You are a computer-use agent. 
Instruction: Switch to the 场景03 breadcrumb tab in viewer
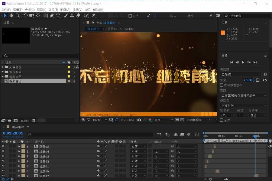[x=112, y=29]
